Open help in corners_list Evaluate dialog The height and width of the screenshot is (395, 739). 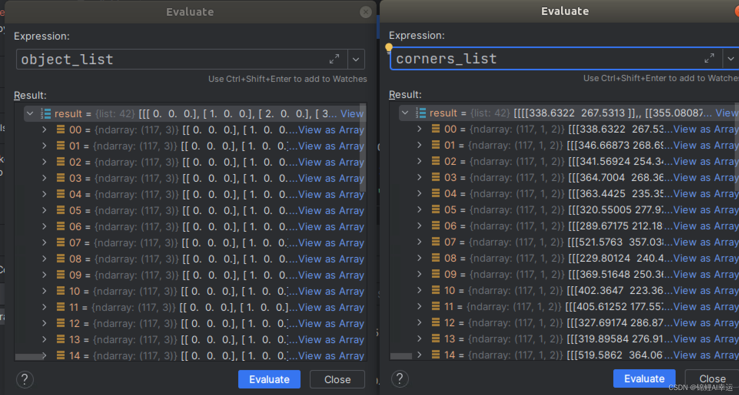click(400, 379)
